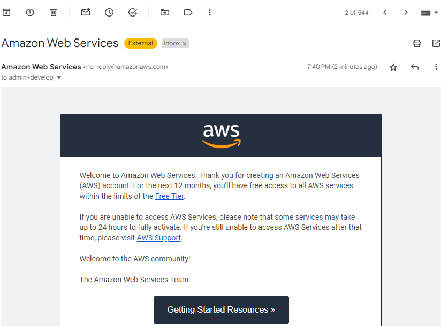441x326 pixels.
Task: Add email to tasks
Action: (133, 12)
